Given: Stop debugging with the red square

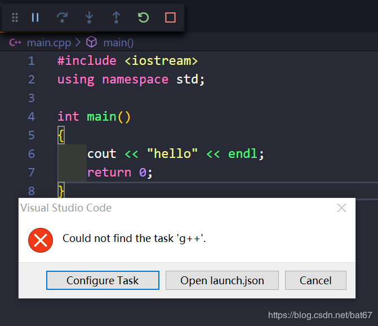Looking at the screenshot, I should (x=170, y=17).
